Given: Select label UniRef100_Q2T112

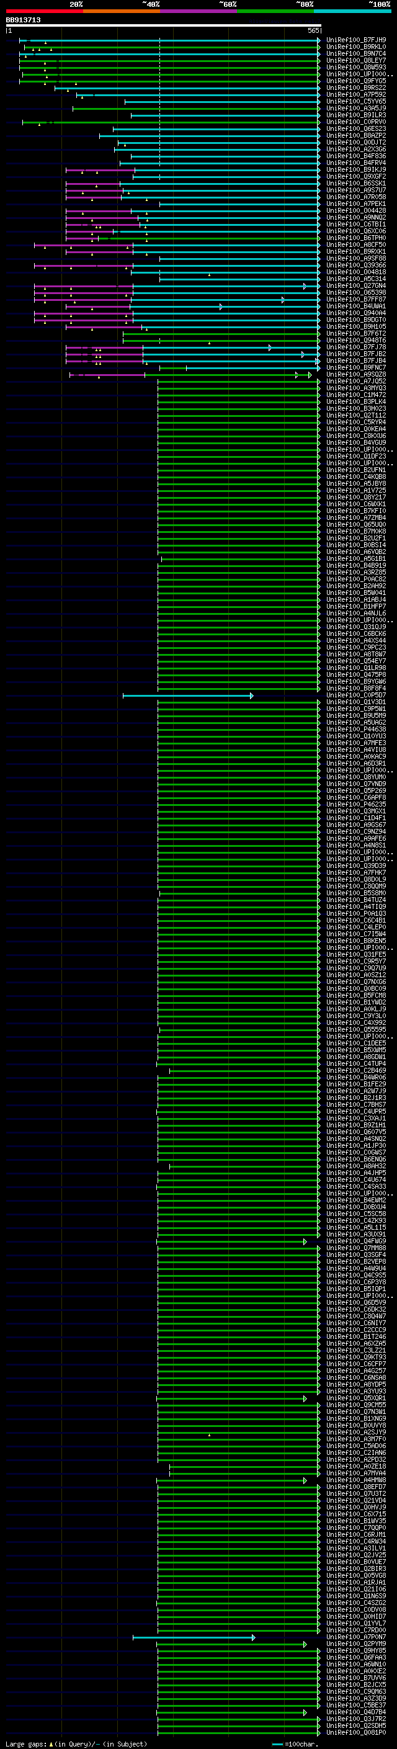Looking at the screenshot, I should 356,416.
